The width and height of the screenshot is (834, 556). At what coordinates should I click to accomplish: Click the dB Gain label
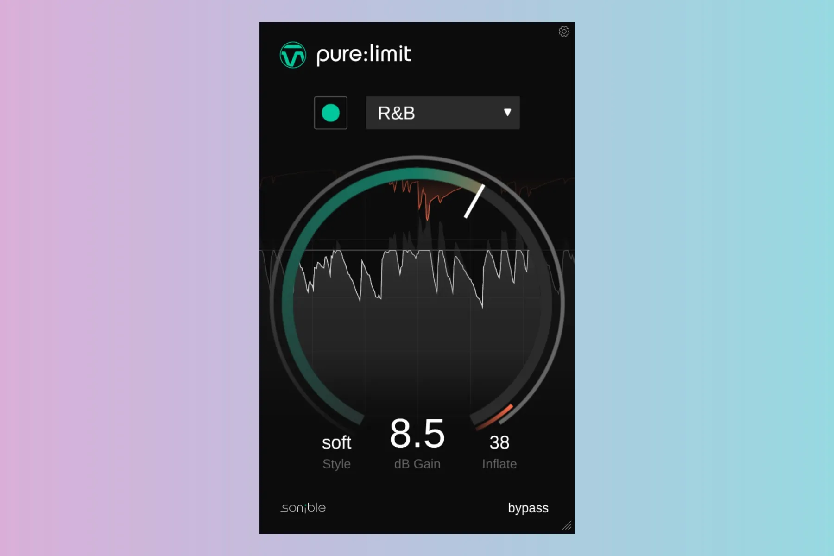(x=417, y=464)
